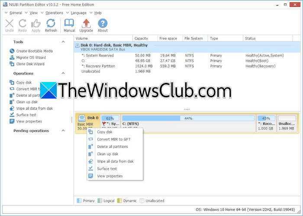Viewport: 303px width, 216px height.
Task: Click the Type column header
Action: tap(226, 38)
